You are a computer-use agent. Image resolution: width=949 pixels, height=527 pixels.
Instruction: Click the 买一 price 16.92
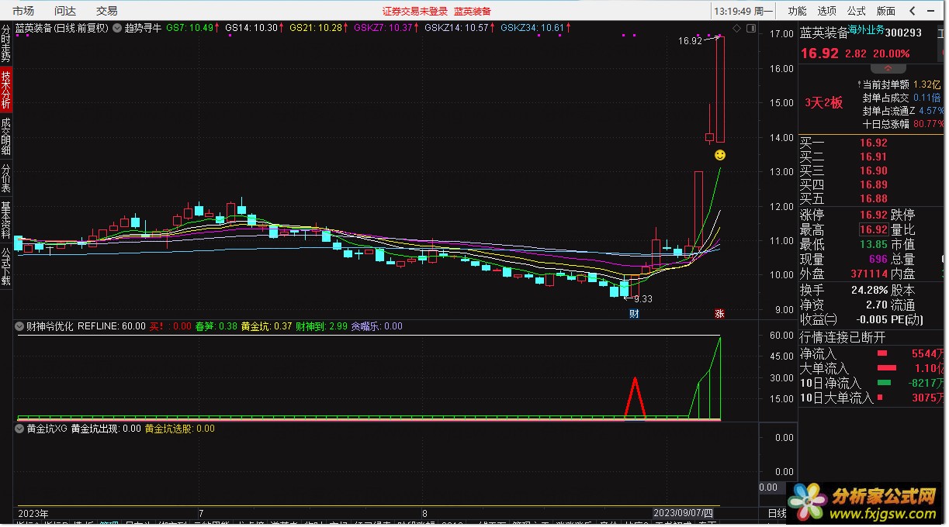[x=873, y=143]
